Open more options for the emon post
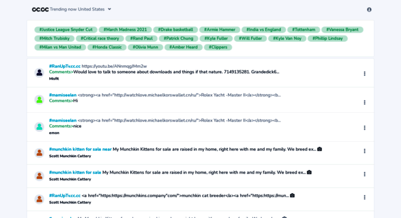The height and width of the screenshot is (218, 401). pyautogui.click(x=364, y=128)
